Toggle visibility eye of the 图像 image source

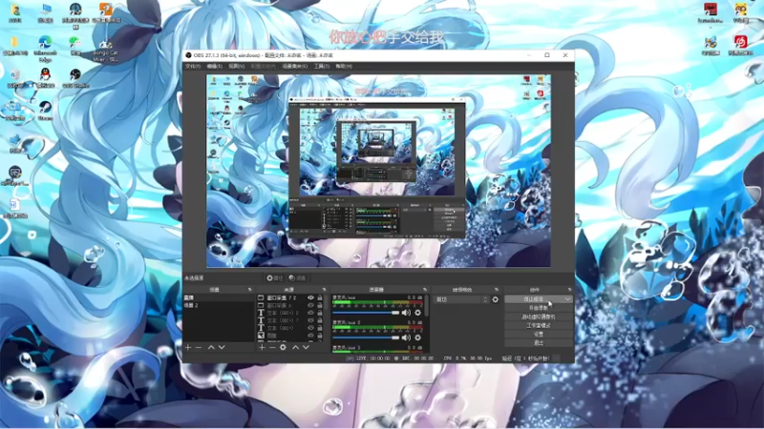coord(310,336)
